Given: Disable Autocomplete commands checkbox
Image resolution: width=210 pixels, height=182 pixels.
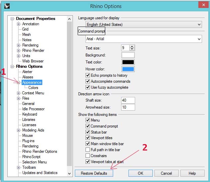Looking at the screenshot, I should (88, 81).
